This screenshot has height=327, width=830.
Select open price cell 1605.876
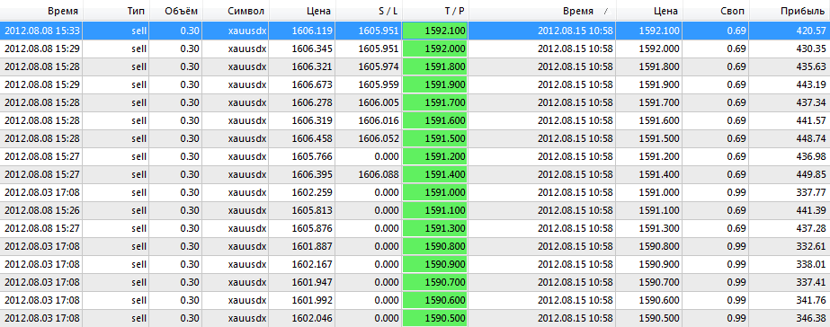tap(302, 228)
